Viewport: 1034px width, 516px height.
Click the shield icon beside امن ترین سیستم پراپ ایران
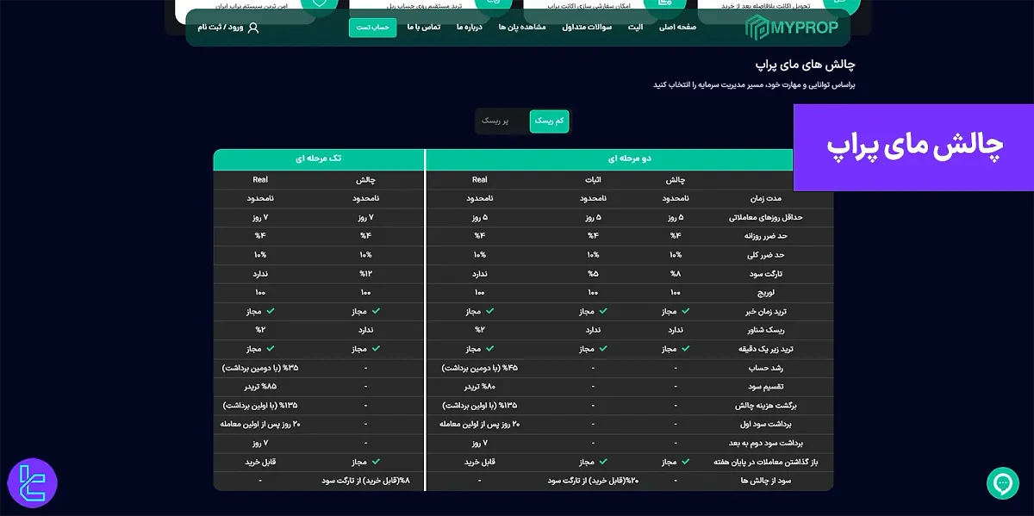click(319, 3)
